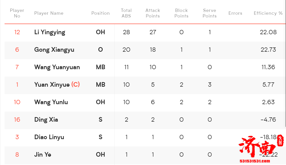Click jersey number 12 for Li Yingying
Screen dimensions: 286x165
coord(17,32)
